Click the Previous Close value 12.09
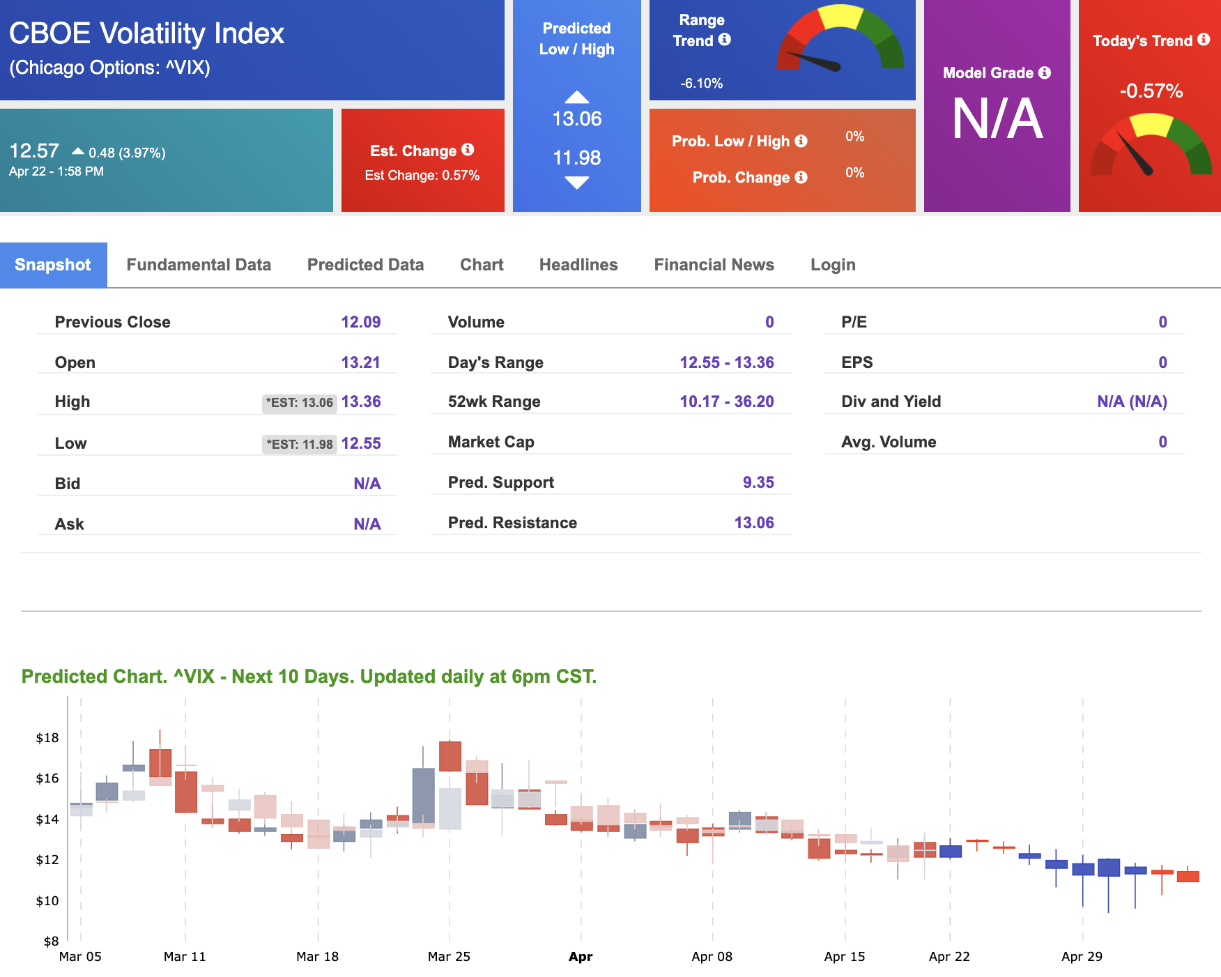Screen dimensions: 1221x977 (361, 322)
